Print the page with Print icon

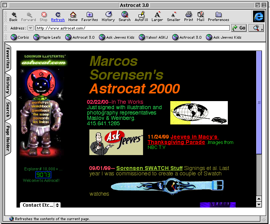(189, 15)
